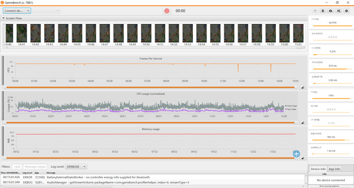Click the No device connected message

(331, 180)
